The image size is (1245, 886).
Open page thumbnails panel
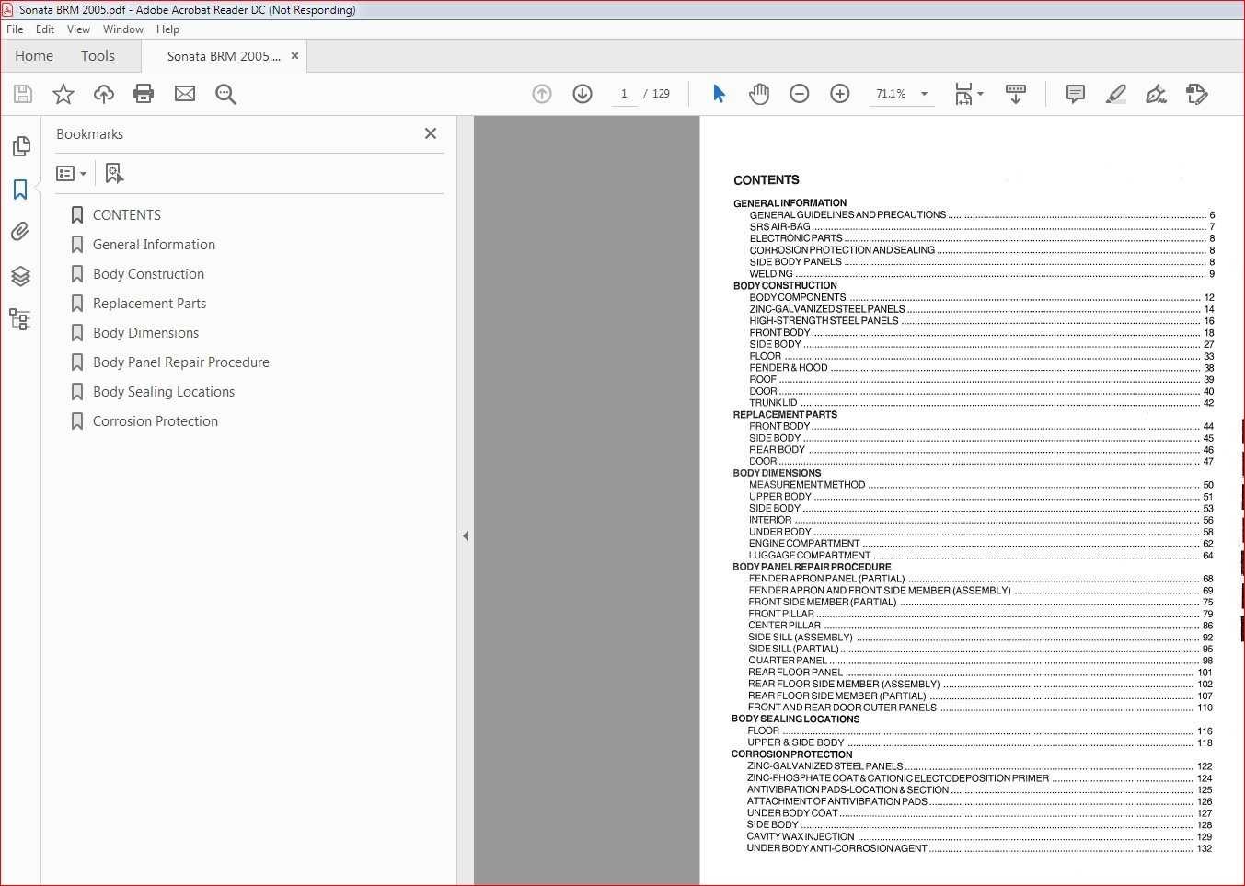coord(20,146)
